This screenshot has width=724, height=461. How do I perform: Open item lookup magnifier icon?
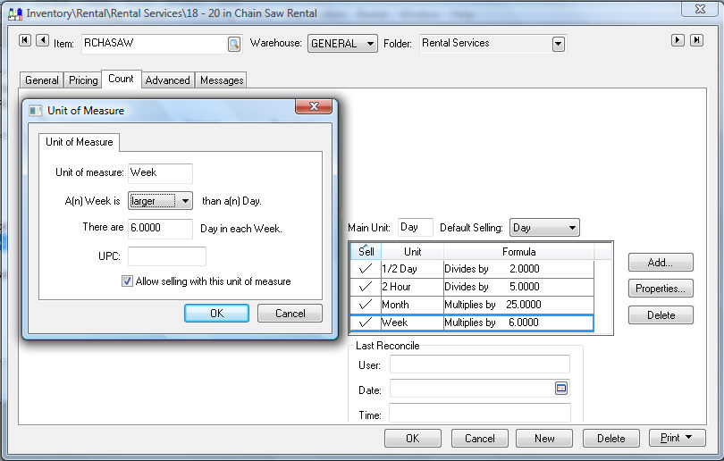[233, 44]
